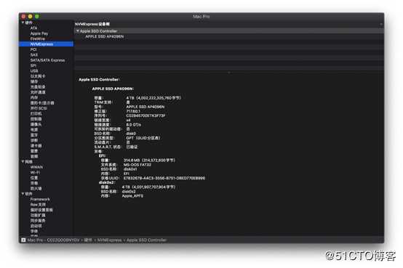Click the Apple SSD Controller heading in details
The height and width of the screenshot is (268, 403).
point(99,80)
